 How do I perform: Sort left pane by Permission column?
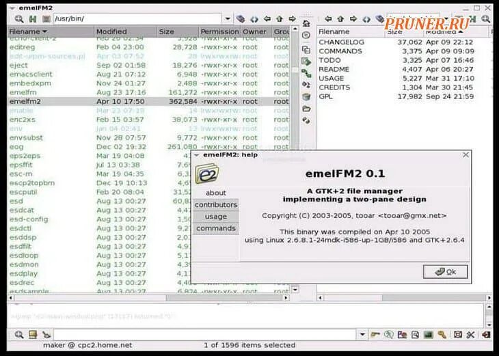219,31
